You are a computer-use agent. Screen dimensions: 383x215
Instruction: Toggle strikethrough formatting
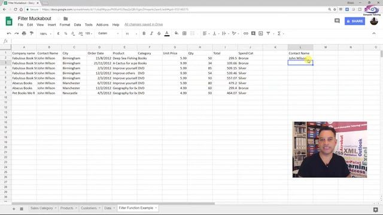click(x=159, y=33)
